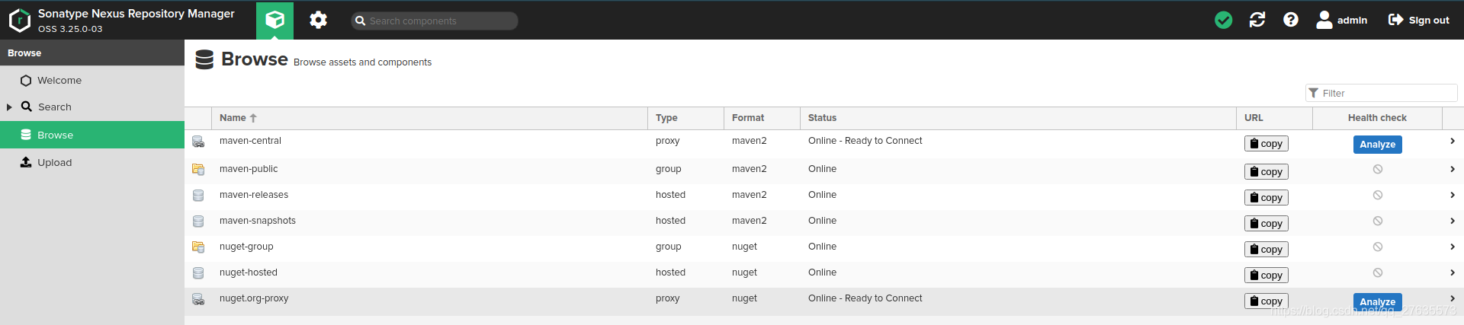Click health check unavailable icon for maven-snapshots
Image resolution: width=1464 pixels, height=325 pixels.
tap(1378, 221)
